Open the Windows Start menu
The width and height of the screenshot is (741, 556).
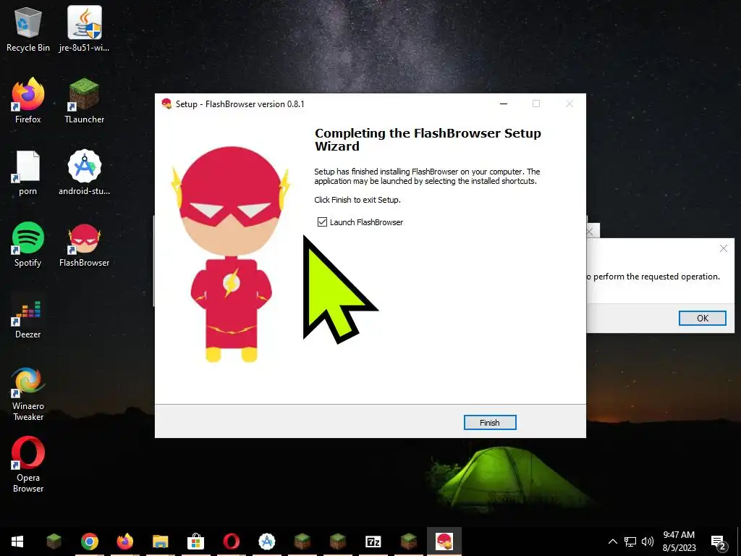tap(17, 542)
